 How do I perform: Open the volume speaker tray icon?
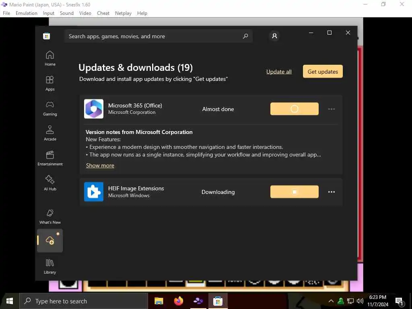(360, 301)
